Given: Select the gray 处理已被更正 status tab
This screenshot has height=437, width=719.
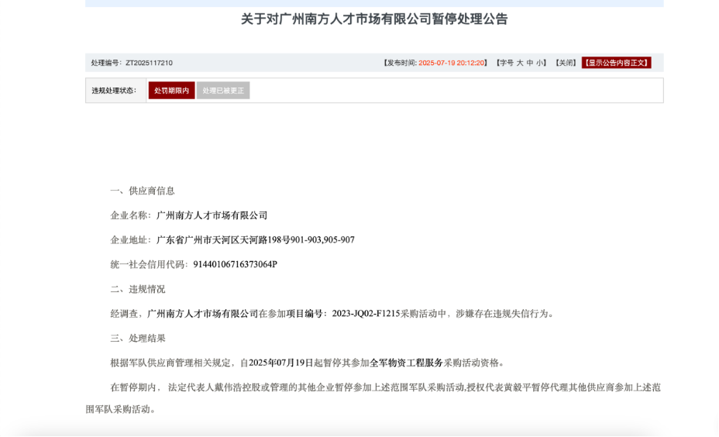Looking at the screenshot, I should click(223, 91).
